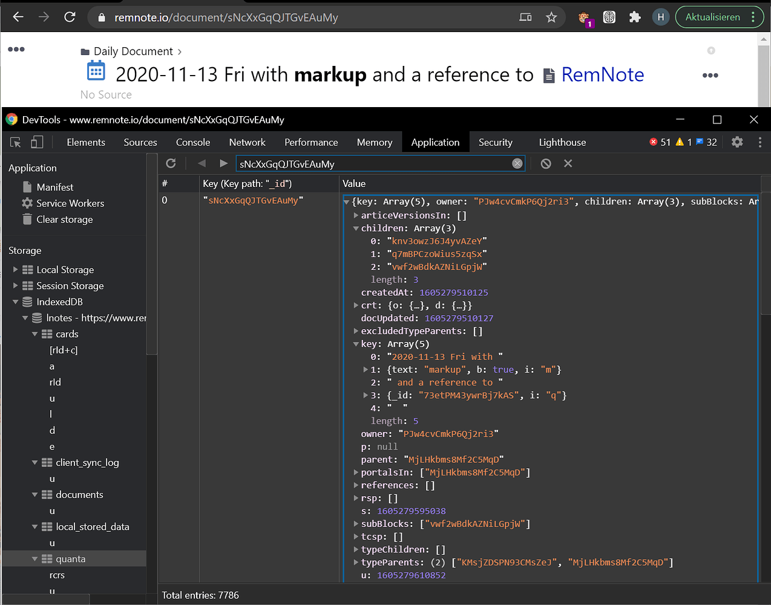Expand the typeParents property
This screenshot has height=605, width=771.
coord(356,563)
